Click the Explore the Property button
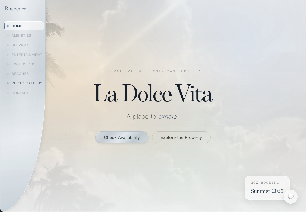Screen dimensions: 306x212 [181, 137]
